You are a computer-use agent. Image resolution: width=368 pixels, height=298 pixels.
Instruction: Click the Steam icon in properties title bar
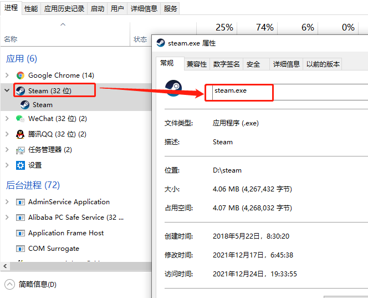tap(161, 43)
